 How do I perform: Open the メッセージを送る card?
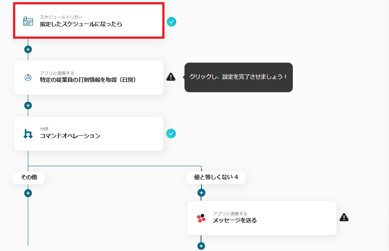(x=262, y=218)
